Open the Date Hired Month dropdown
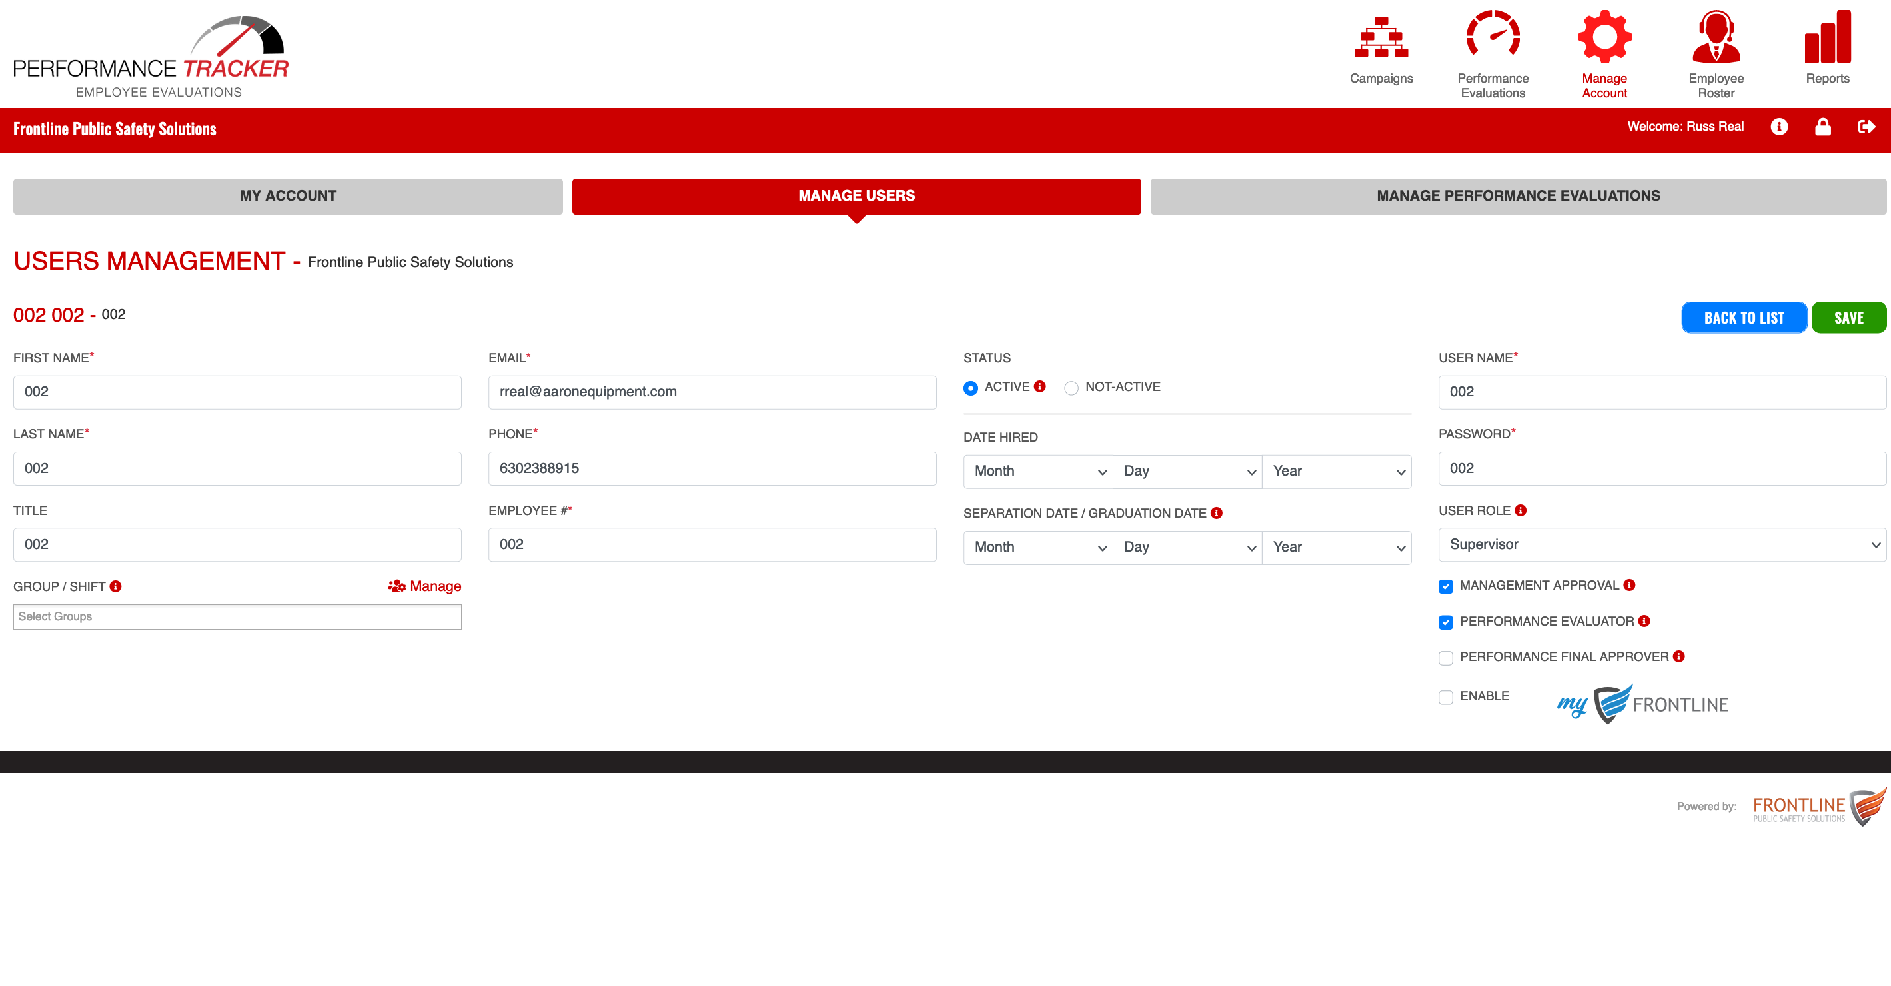Screen dimensions: 1891x986 (x=1038, y=471)
